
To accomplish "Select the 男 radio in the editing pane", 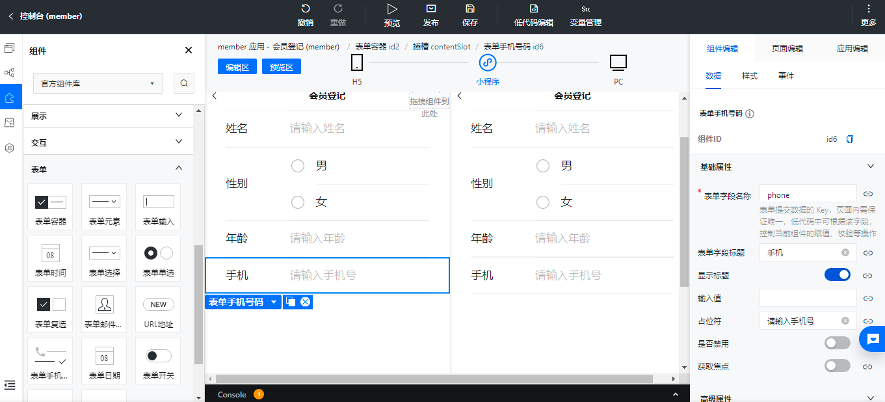I will (298, 166).
